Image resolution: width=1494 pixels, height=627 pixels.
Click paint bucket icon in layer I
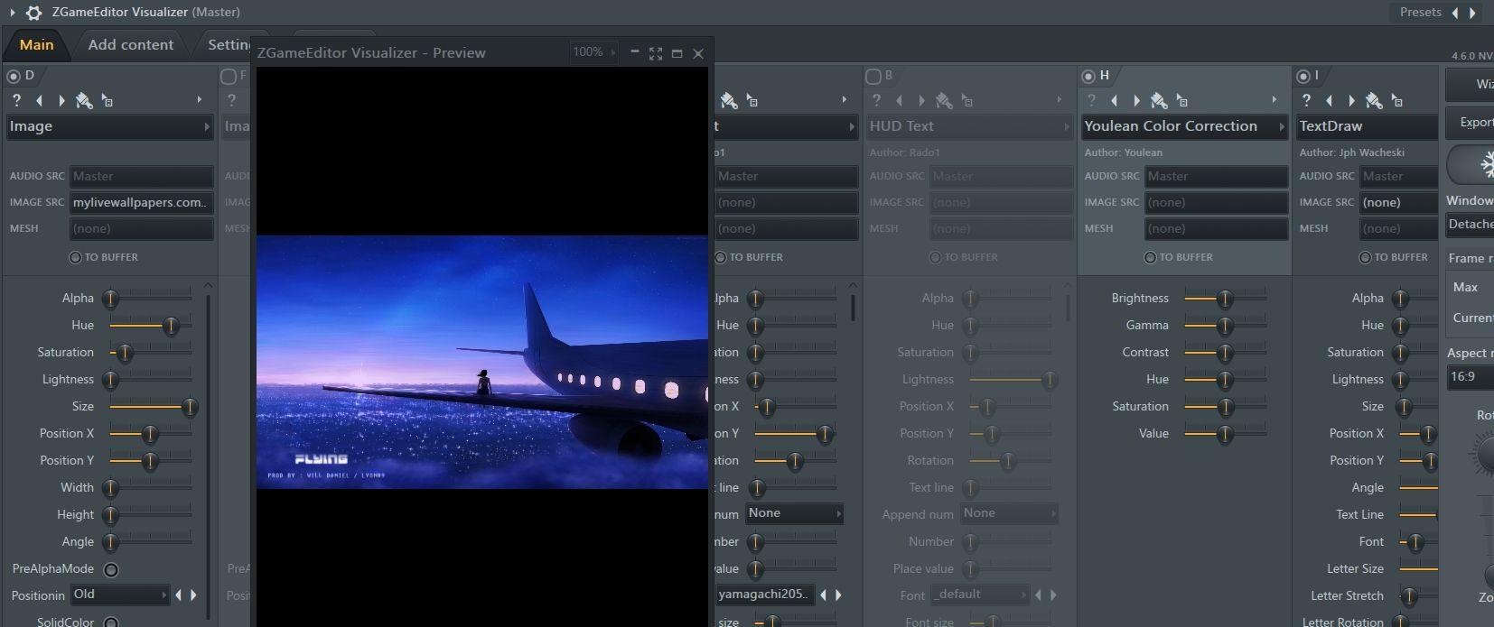tap(1374, 100)
